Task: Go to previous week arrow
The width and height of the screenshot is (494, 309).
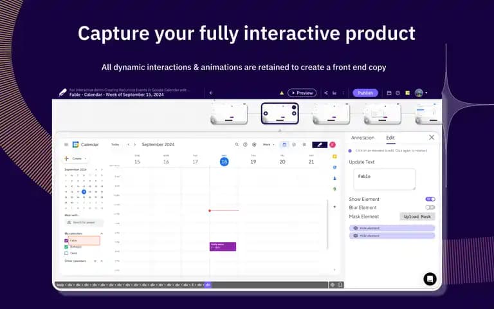Action: pyautogui.click(x=128, y=144)
